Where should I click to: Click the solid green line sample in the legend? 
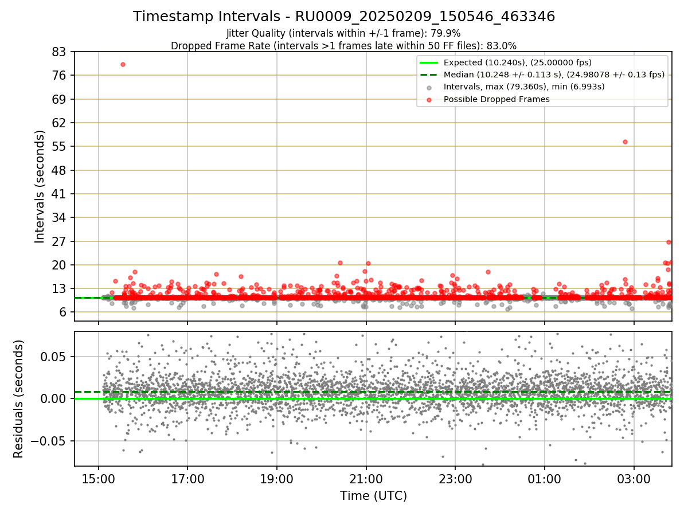pos(429,63)
